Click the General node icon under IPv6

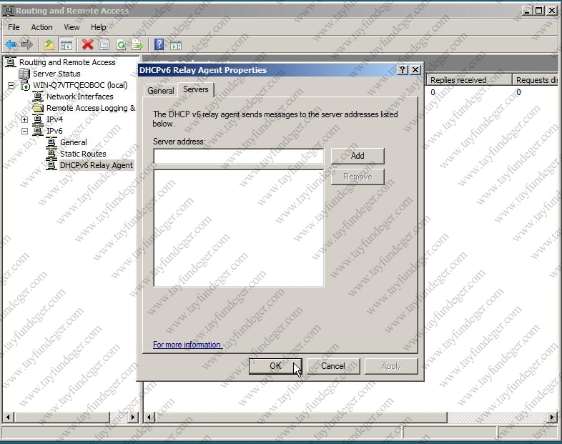pos(51,142)
